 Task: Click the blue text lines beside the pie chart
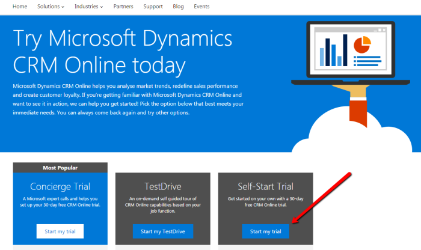click(366, 60)
